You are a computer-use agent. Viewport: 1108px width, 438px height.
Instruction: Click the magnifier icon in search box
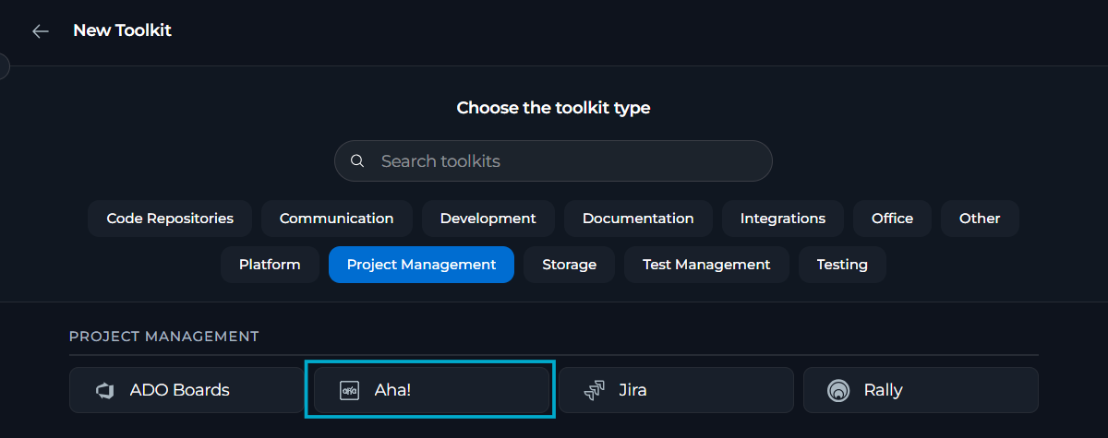357,161
